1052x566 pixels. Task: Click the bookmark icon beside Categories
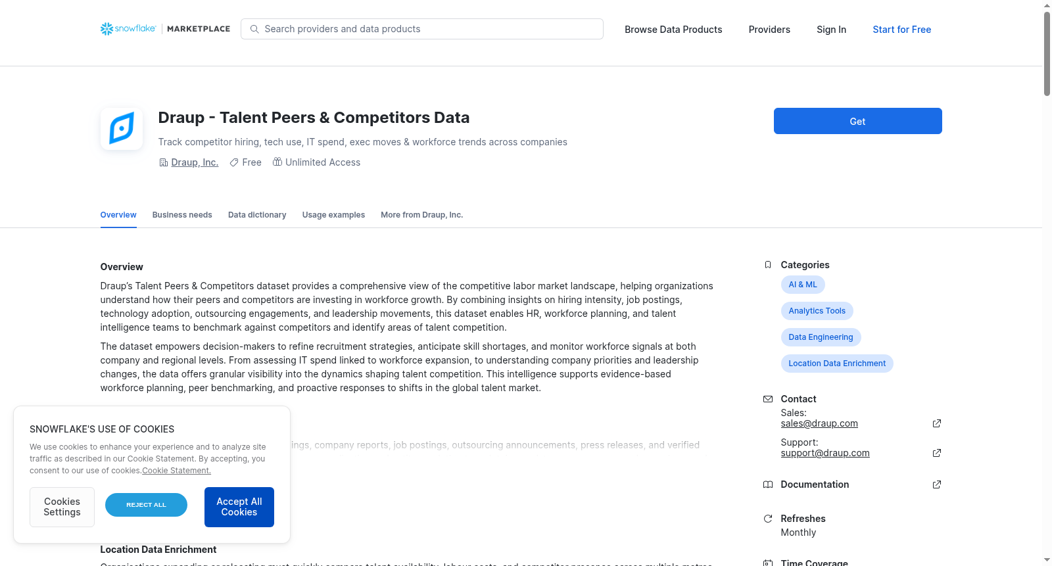point(768,265)
